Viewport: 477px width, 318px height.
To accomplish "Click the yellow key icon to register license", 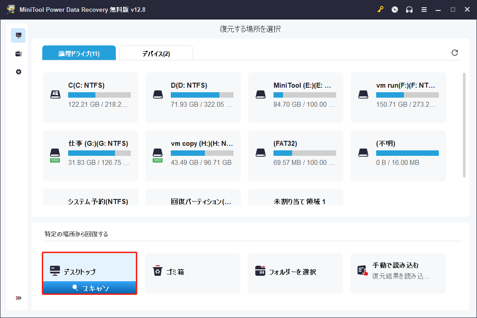I will click(x=381, y=9).
